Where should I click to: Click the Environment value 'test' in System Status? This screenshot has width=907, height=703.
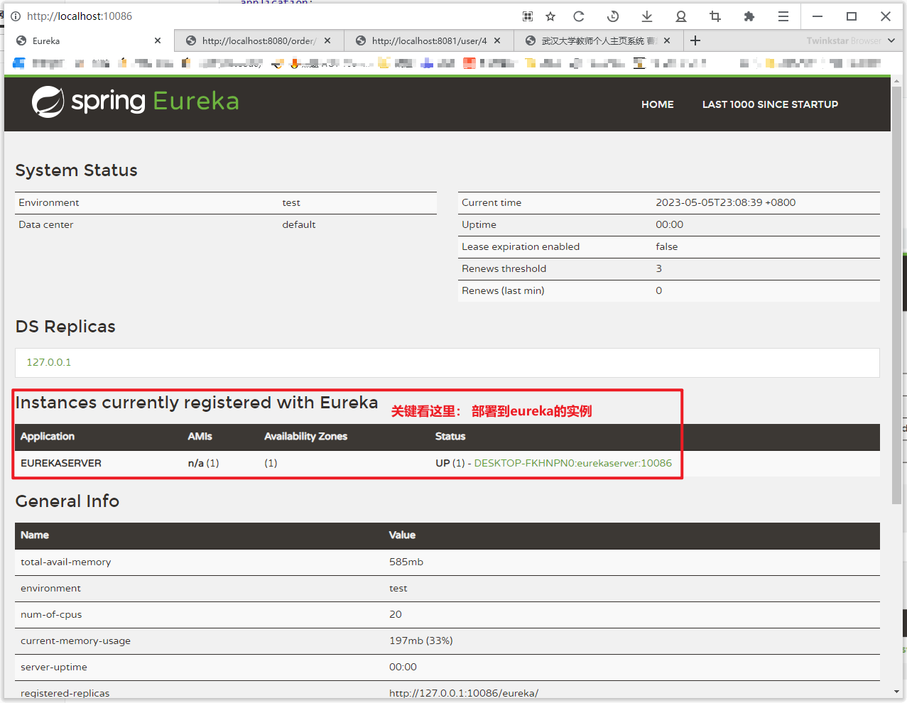(x=291, y=202)
